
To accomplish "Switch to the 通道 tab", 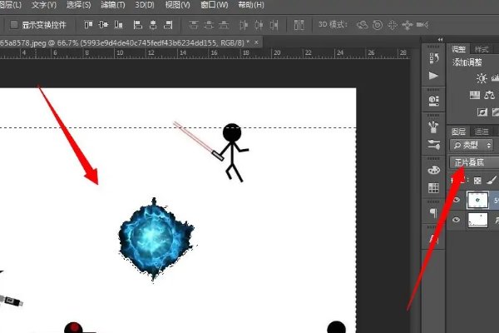I will (481, 132).
